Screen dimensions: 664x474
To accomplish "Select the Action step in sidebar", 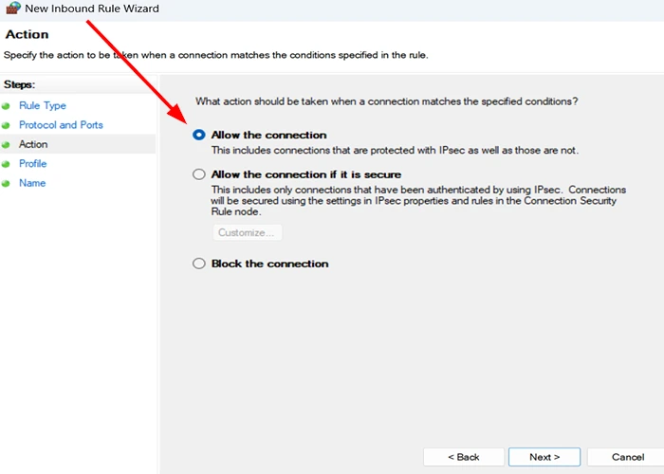I will coord(33,144).
